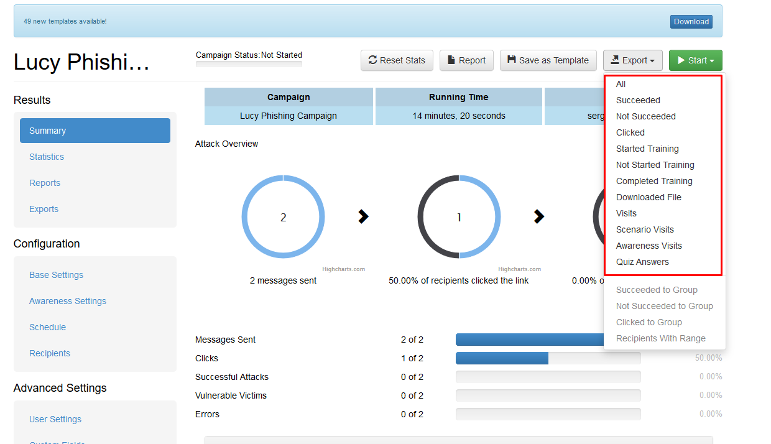Click the Download templates button
This screenshot has height=444, width=771.
pos(691,22)
